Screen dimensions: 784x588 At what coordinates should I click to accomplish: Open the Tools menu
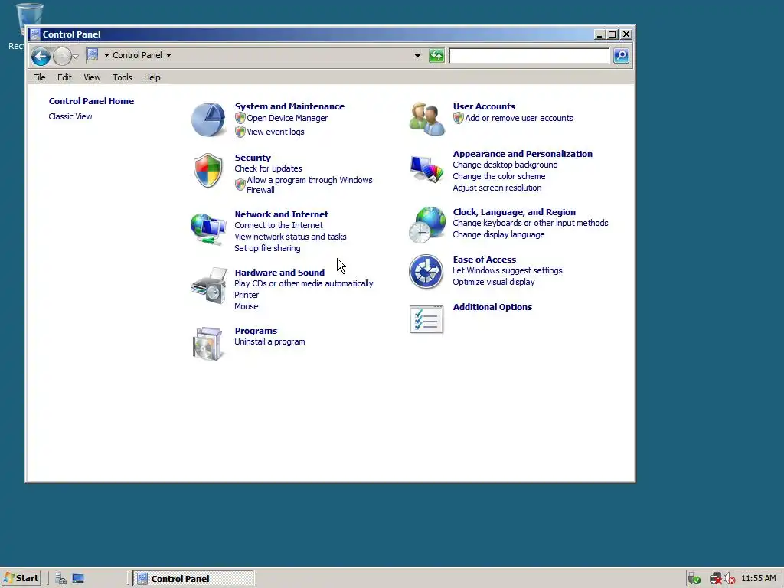click(122, 77)
